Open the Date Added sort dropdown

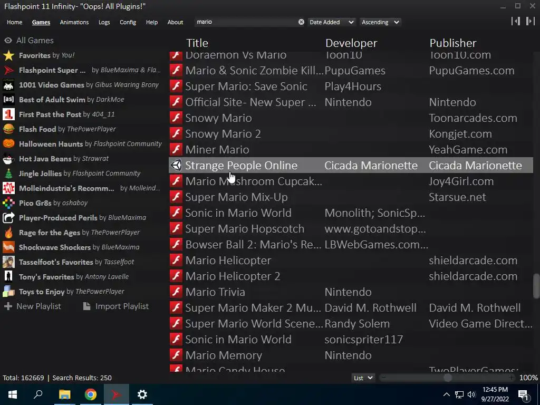click(x=331, y=22)
